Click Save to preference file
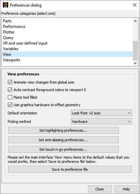 point(70,169)
